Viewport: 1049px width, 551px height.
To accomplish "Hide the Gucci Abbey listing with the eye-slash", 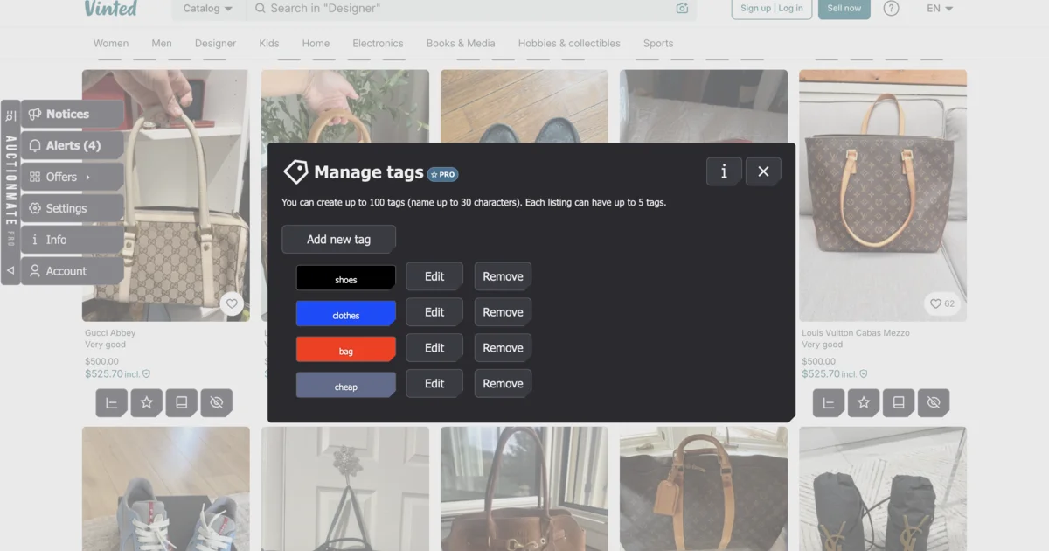I will (217, 403).
